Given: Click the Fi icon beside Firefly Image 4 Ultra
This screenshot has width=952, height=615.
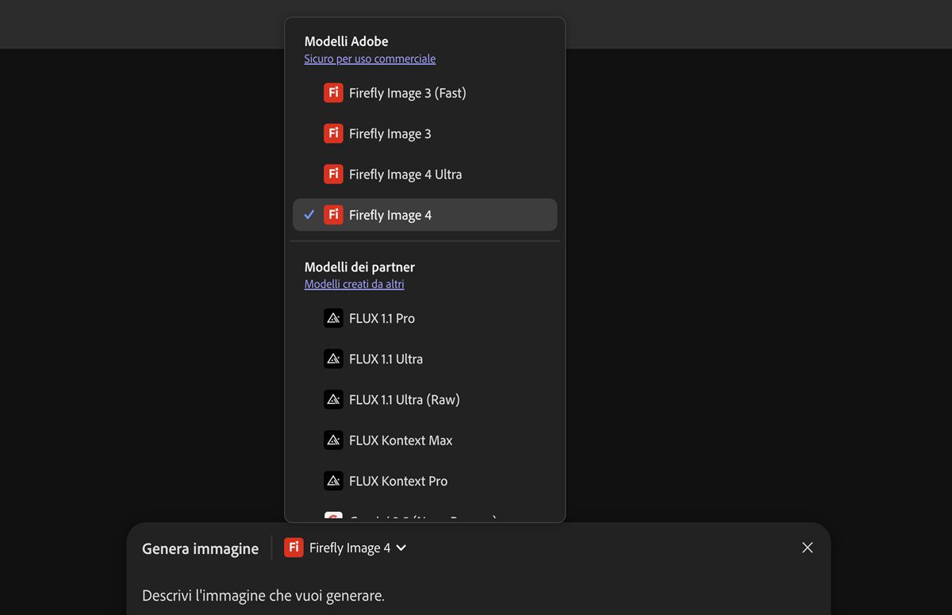Looking at the screenshot, I should pos(333,174).
